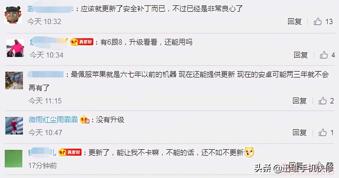Open the 真爱粉 badge in the last comment
This screenshot has width=339, height=178.
click(70, 152)
